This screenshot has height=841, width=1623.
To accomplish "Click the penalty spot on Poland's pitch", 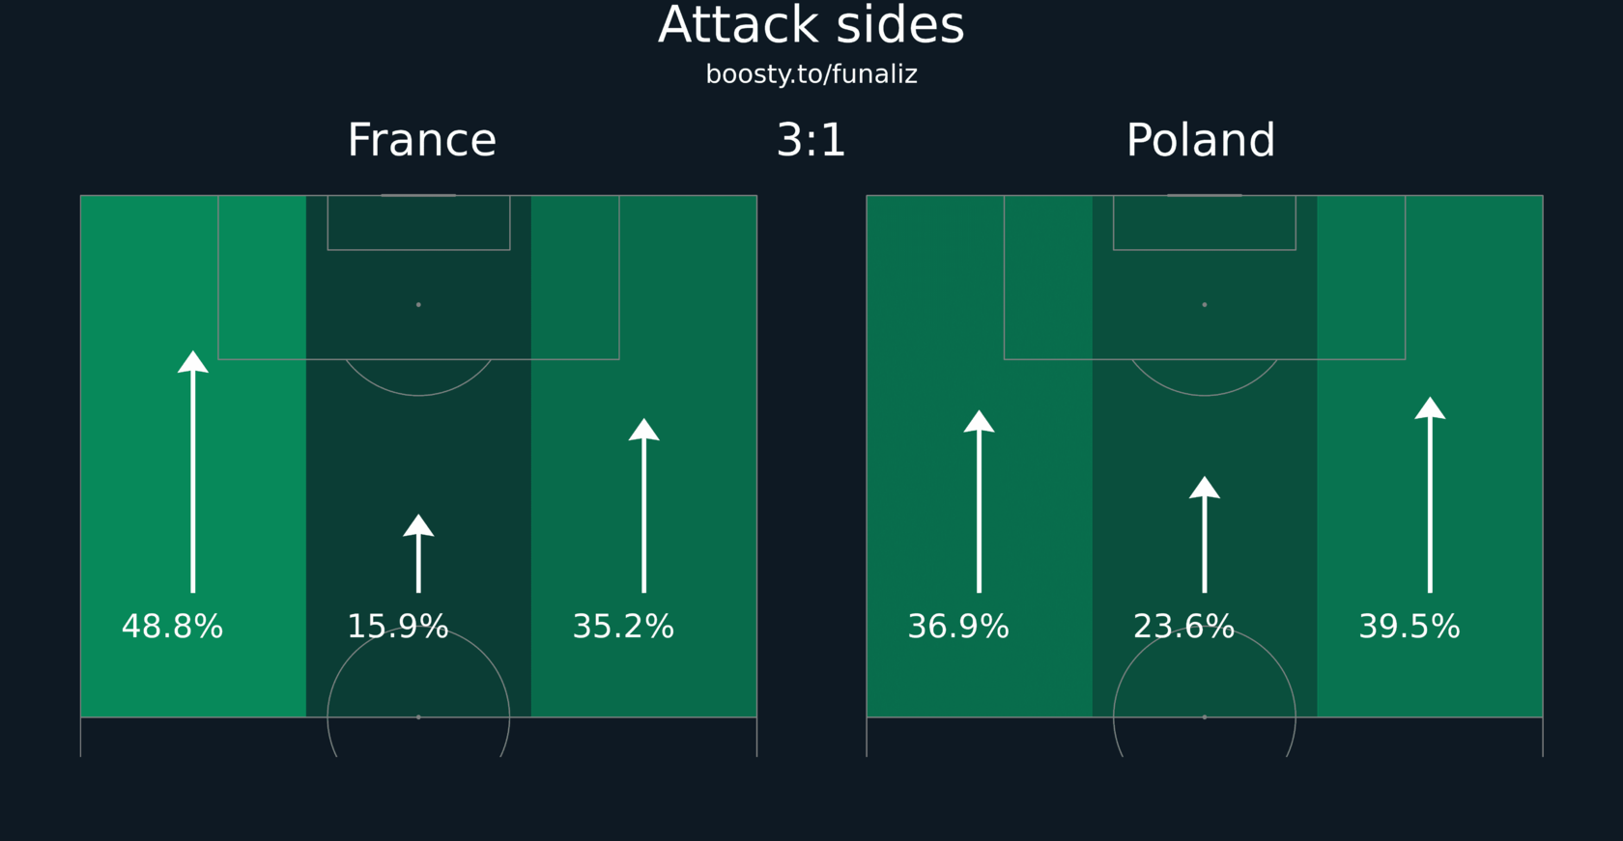I will (1205, 304).
